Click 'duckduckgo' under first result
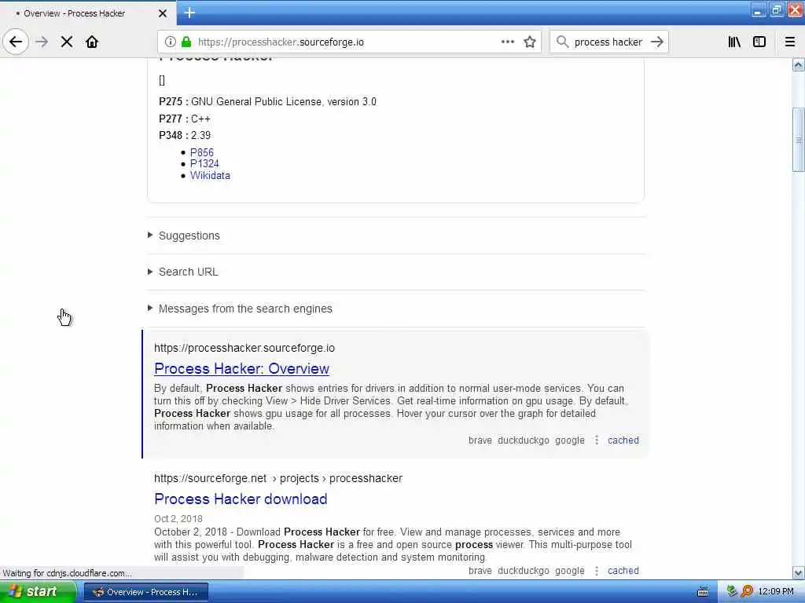The width and height of the screenshot is (805, 603). [523, 440]
